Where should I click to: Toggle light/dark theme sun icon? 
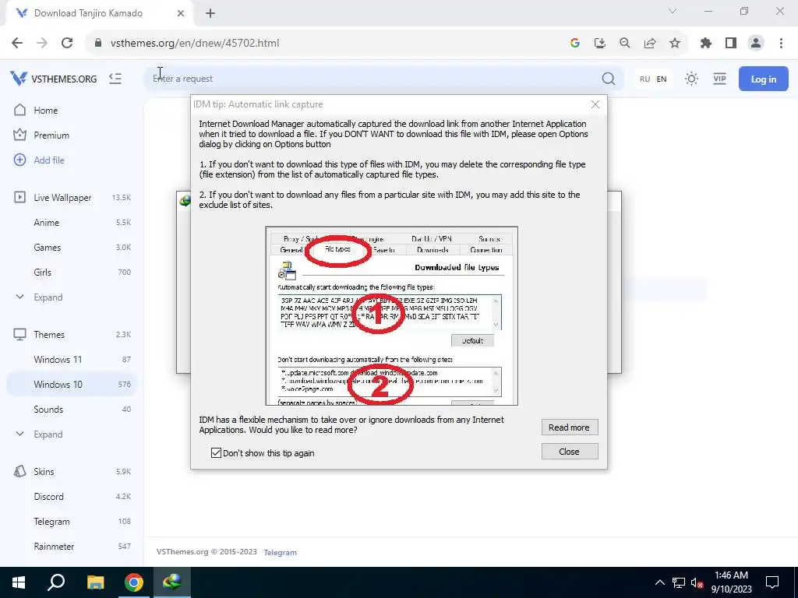tap(691, 79)
